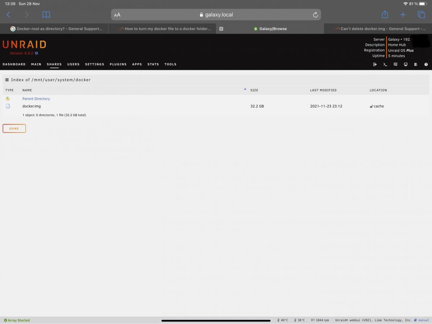This screenshot has width=432, height=324.
Task: Add a new Safari tab
Action: point(403,15)
